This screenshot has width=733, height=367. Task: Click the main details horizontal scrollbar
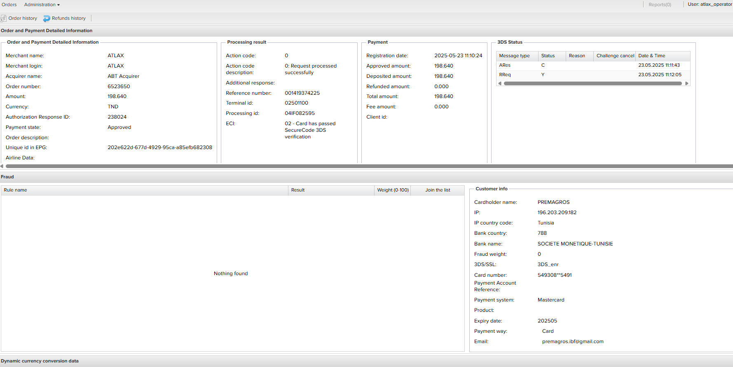[367, 166]
